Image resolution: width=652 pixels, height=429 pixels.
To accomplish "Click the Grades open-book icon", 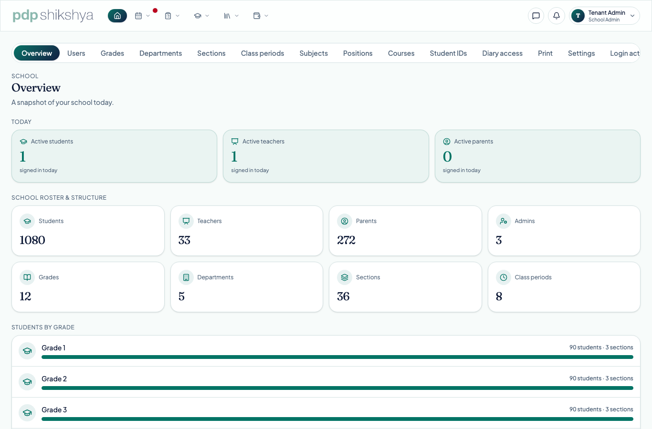I will [27, 277].
